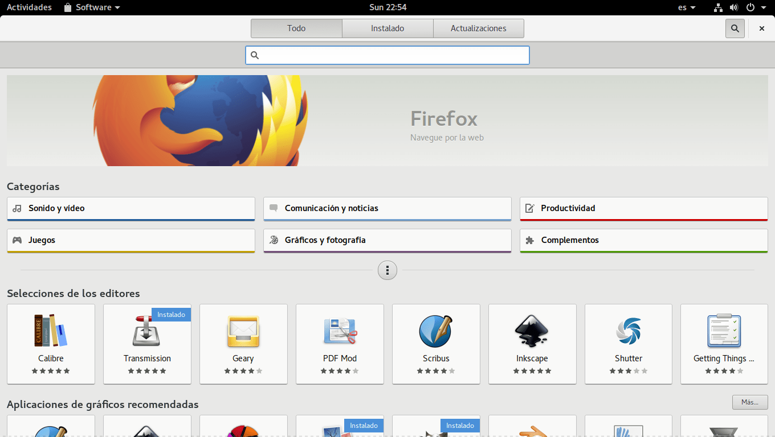Switch to the Actualizaciones tab

coord(479,28)
